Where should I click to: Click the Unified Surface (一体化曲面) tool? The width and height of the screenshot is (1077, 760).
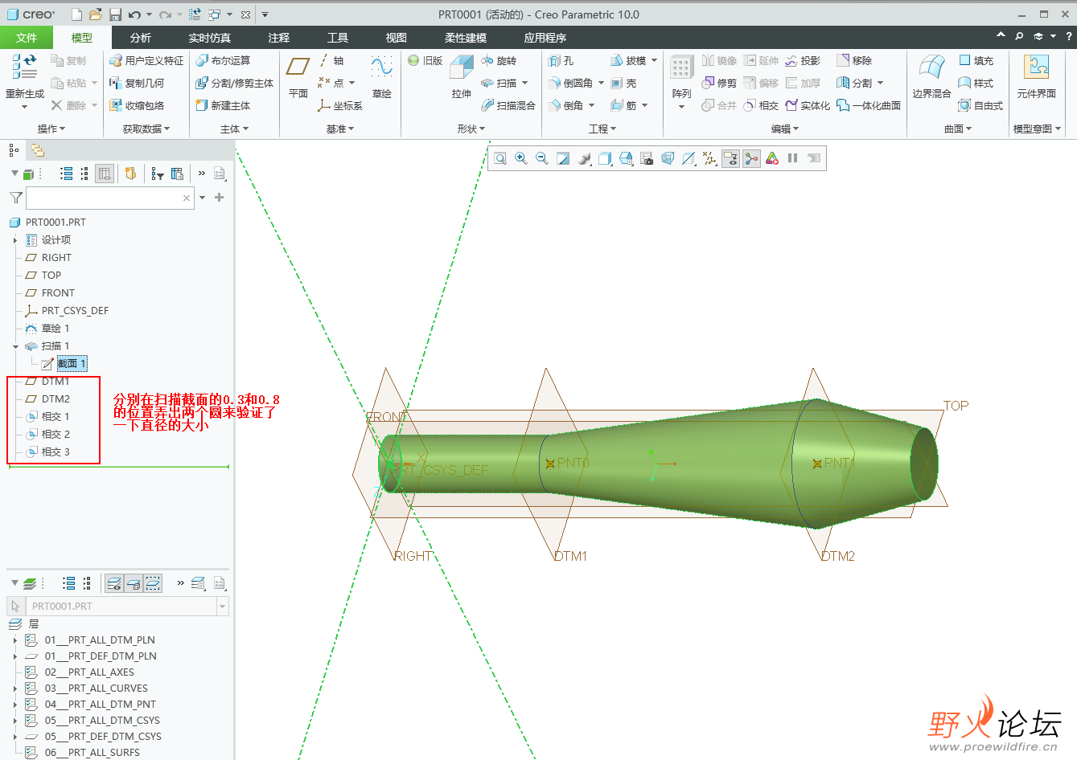(869, 105)
